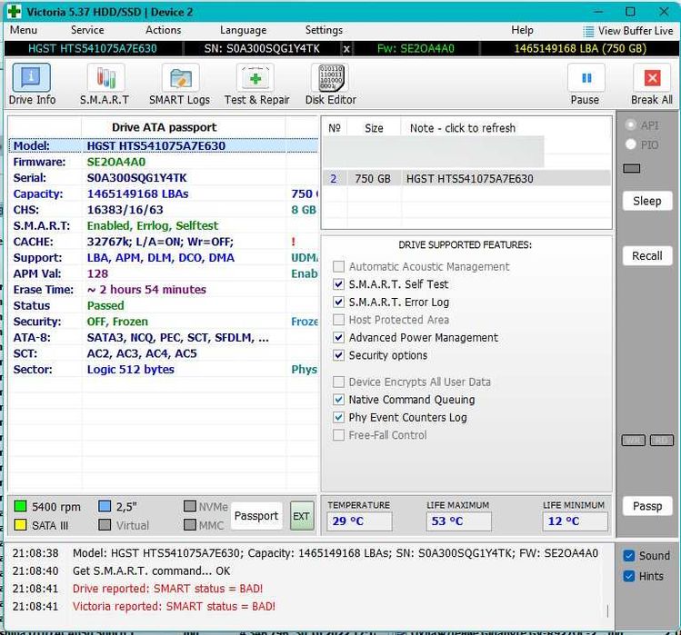Viewport: 681px width, 635px height.
Task: Click the Victoria green cross app icon
Action: pos(15,11)
